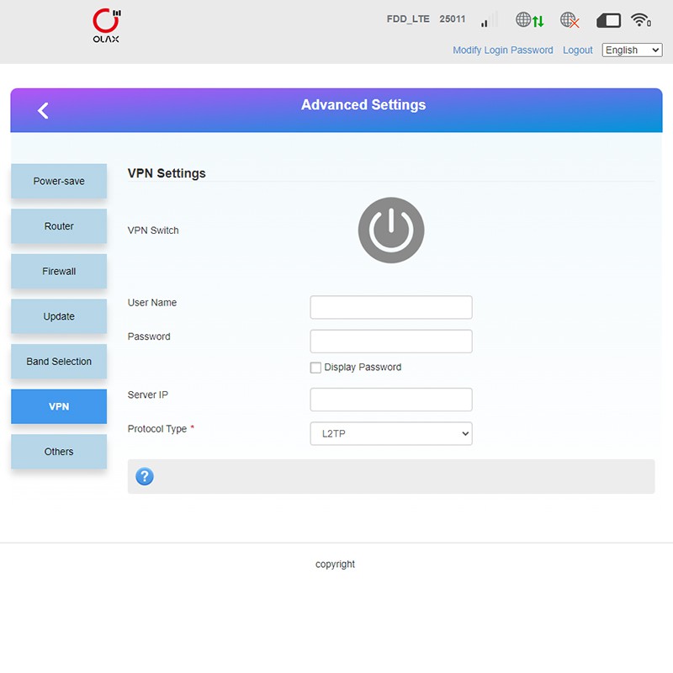
Task: Open the Protocol Type dropdown
Action: pos(391,434)
